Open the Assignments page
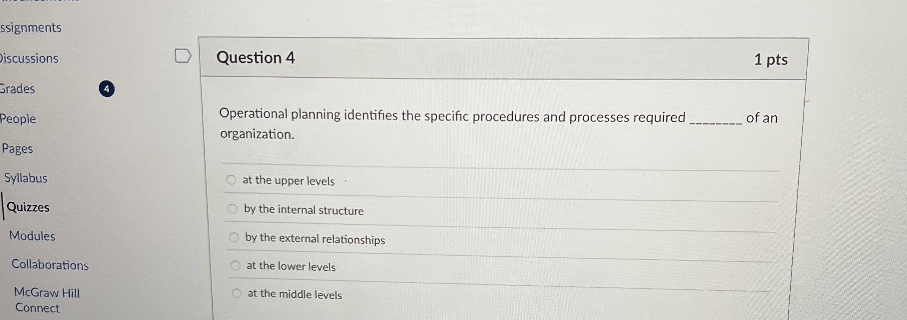Viewport: 907px width, 320px height. pyautogui.click(x=31, y=27)
